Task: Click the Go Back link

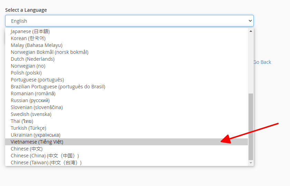Action: (262, 62)
